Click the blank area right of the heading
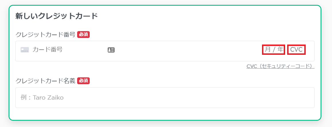This screenshot has height=127, width=332. tap(207, 16)
